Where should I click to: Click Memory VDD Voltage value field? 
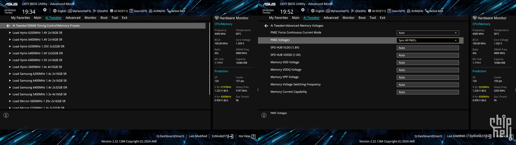(x=428, y=63)
